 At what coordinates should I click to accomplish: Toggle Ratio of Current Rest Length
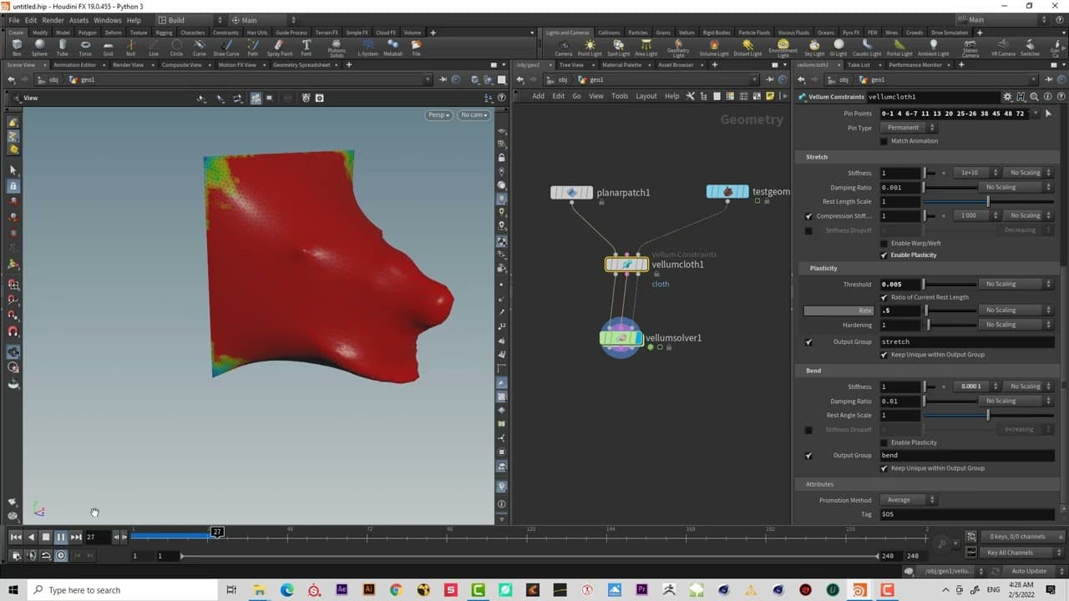click(x=884, y=297)
